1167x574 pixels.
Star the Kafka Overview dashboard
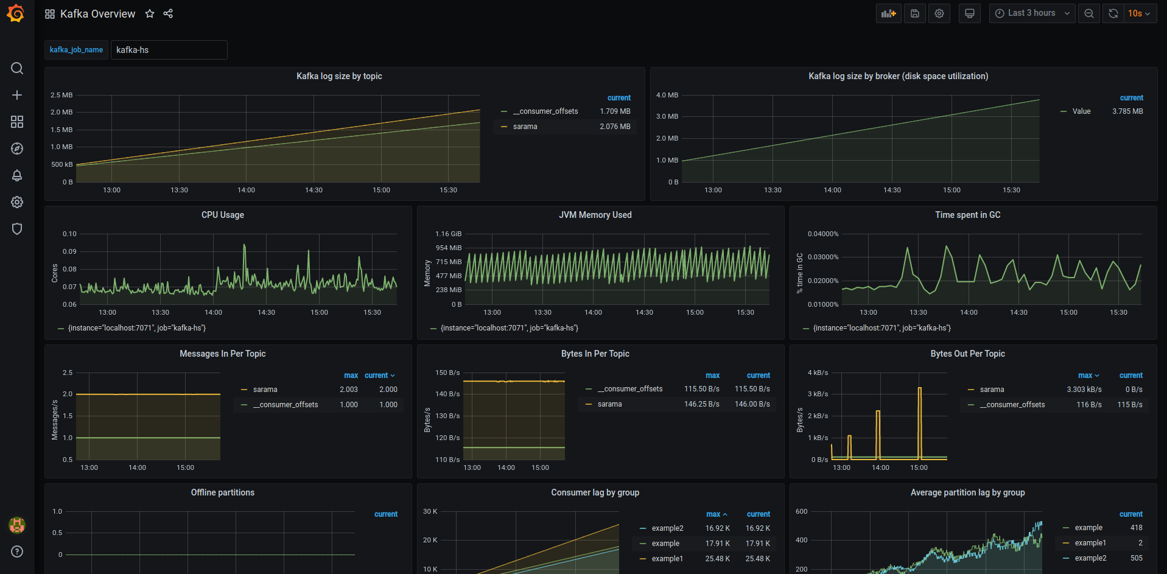click(150, 13)
